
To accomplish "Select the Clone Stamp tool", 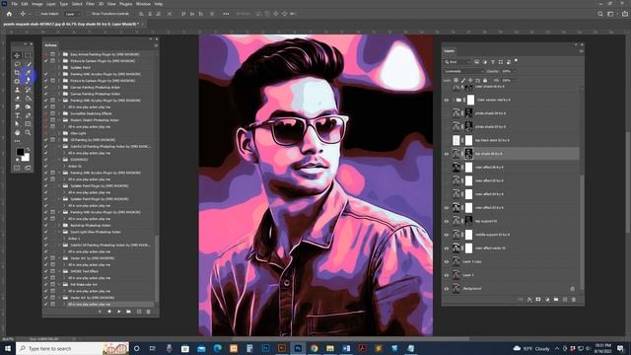I will (17, 90).
